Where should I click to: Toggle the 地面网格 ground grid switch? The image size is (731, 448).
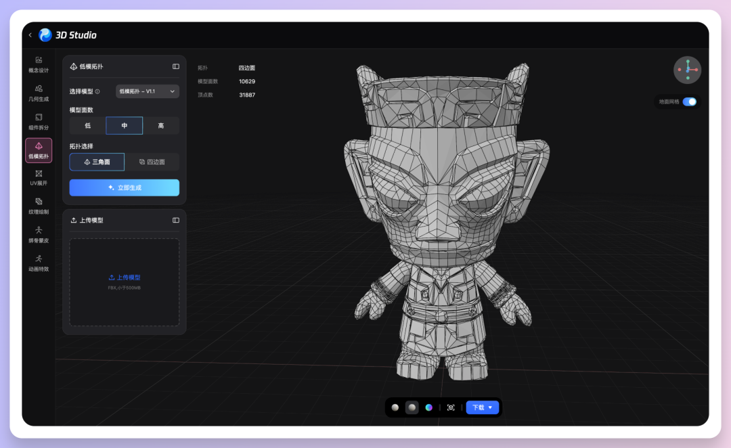point(689,102)
